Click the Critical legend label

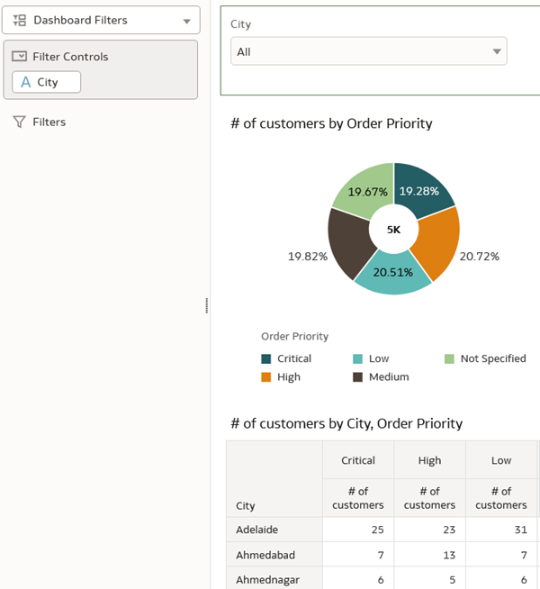click(x=294, y=358)
